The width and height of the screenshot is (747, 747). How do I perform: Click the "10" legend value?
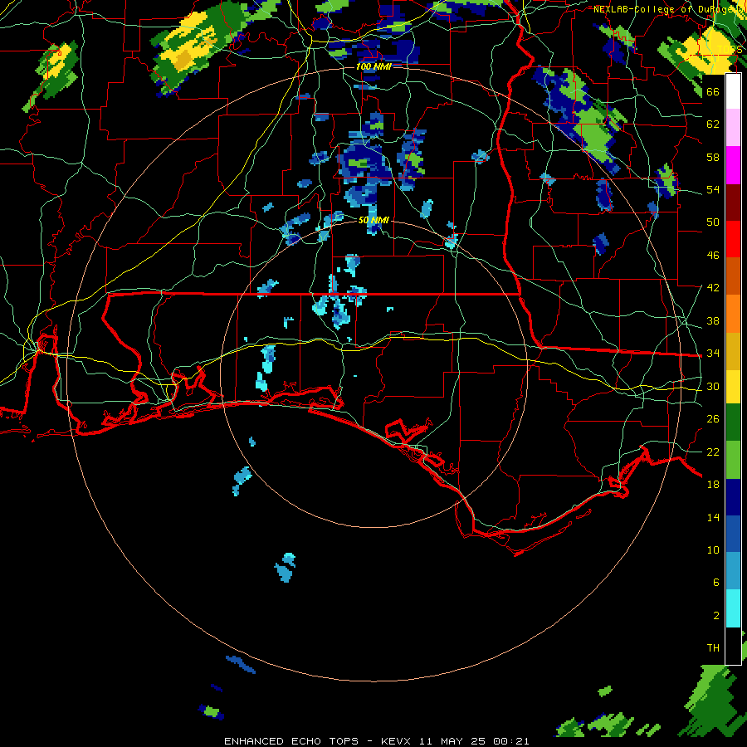(713, 549)
